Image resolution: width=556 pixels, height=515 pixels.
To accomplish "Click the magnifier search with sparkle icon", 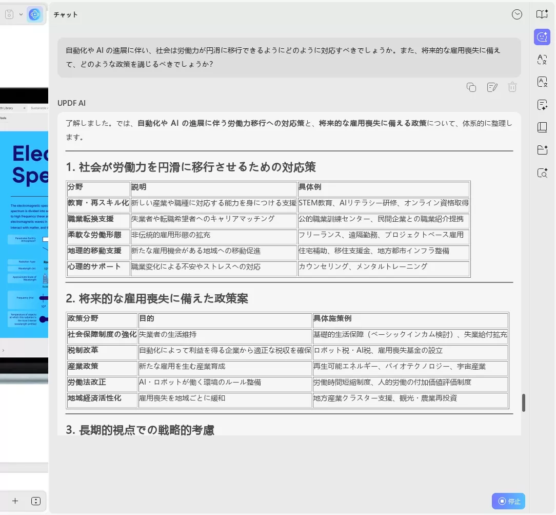I will pyautogui.click(x=542, y=173).
